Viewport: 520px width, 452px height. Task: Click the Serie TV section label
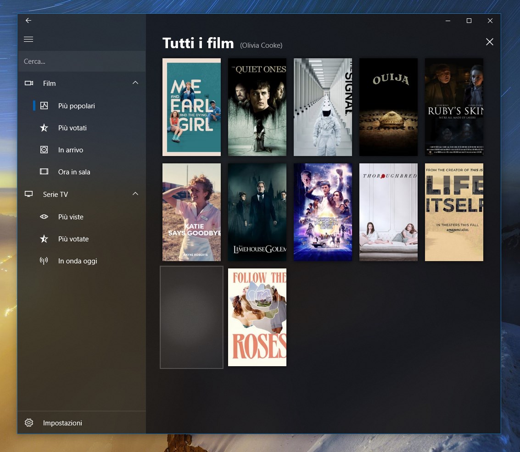pyautogui.click(x=56, y=194)
